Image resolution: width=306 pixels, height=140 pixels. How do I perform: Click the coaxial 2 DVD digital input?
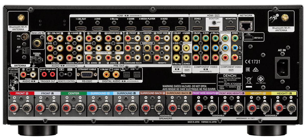(116, 75)
